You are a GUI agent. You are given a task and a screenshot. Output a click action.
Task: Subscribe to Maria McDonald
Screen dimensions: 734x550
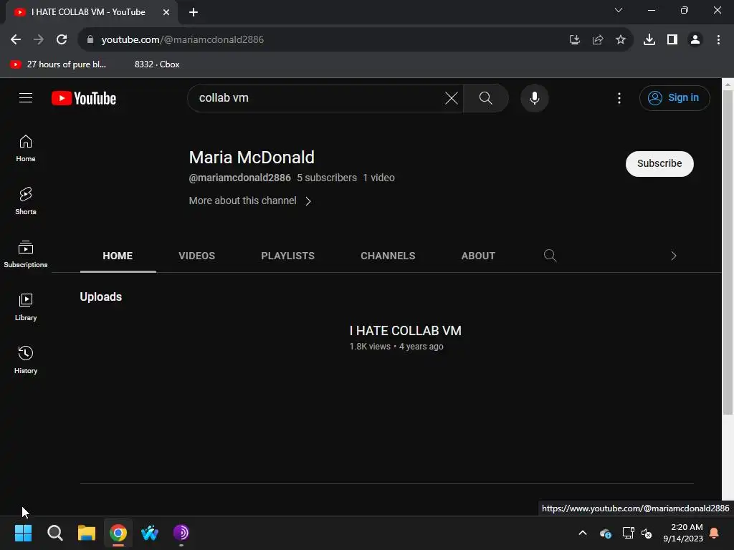pyautogui.click(x=659, y=164)
